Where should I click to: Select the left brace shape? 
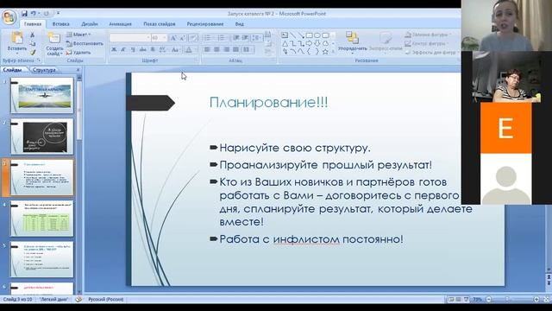(309, 52)
